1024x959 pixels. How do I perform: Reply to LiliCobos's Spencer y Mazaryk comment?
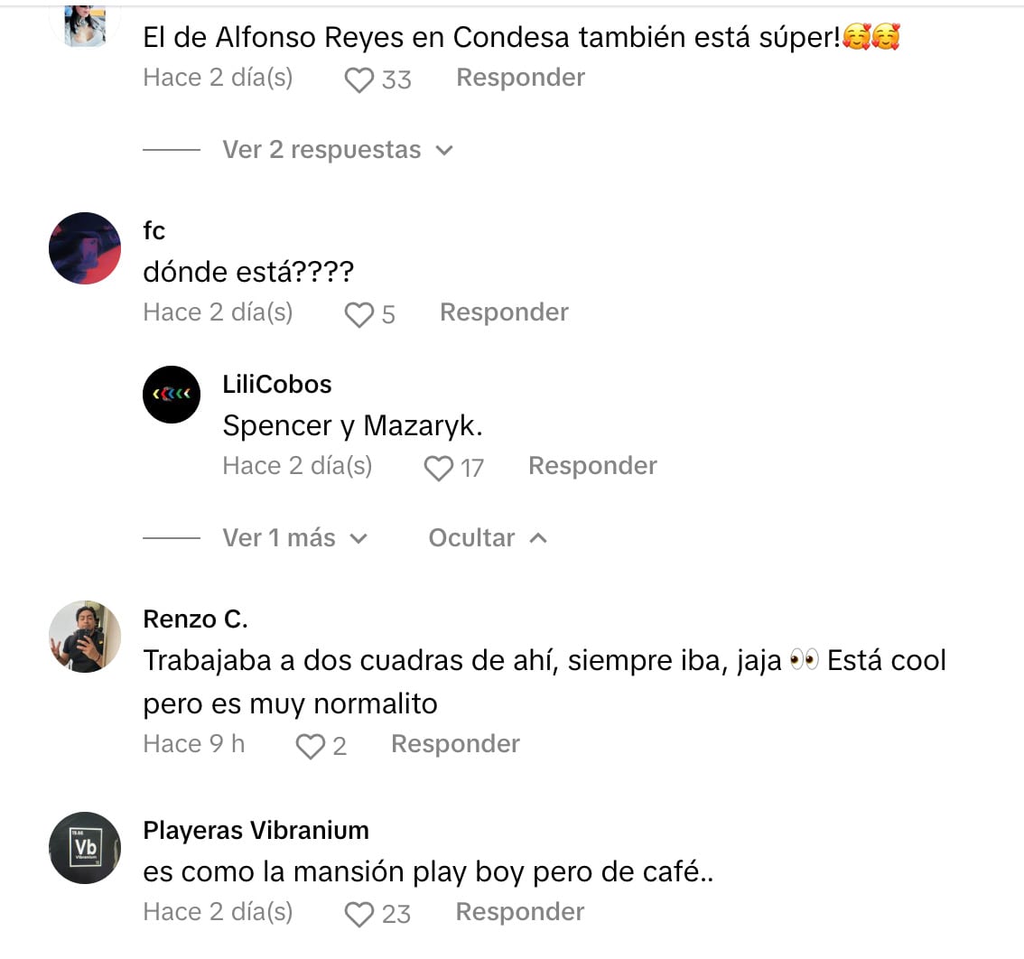coord(592,466)
